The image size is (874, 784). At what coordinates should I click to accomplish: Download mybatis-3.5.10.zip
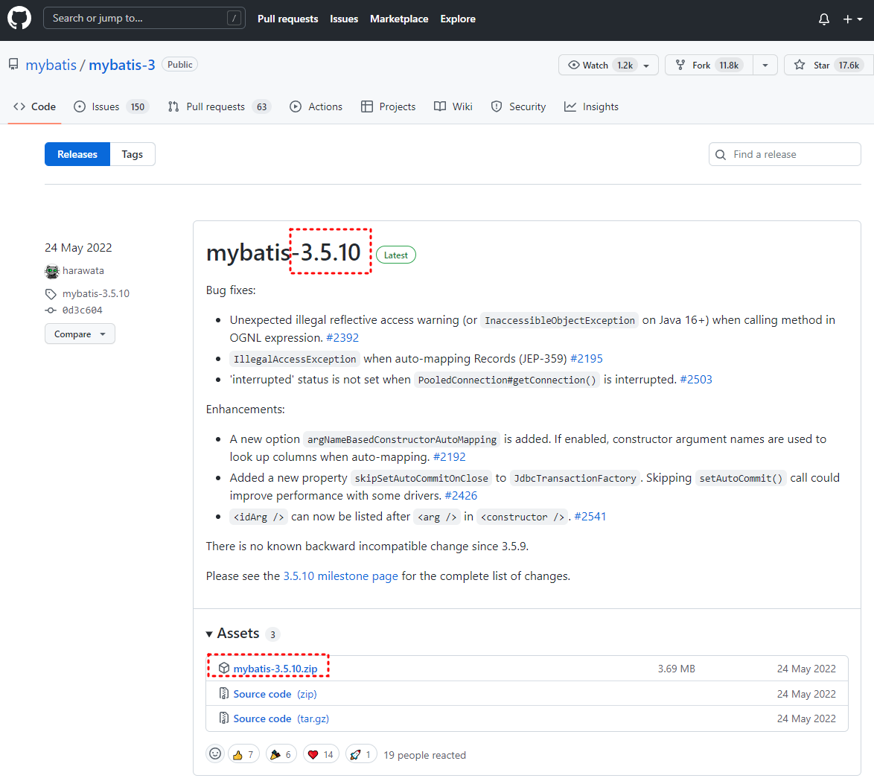pos(275,669)
